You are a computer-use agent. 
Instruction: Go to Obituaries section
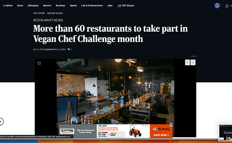[33, 5]
